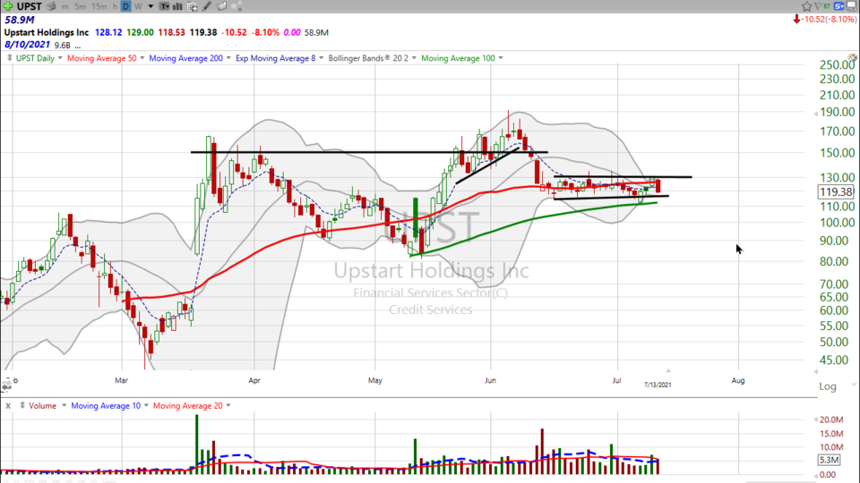This screenshot has width=860, height=483.
Task: Open the Exp Moving Average 8 dropdown
Action: (322, 58)
